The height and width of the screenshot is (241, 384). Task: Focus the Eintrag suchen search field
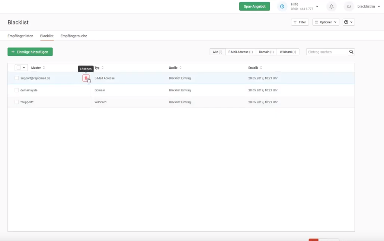click(327, 52)
